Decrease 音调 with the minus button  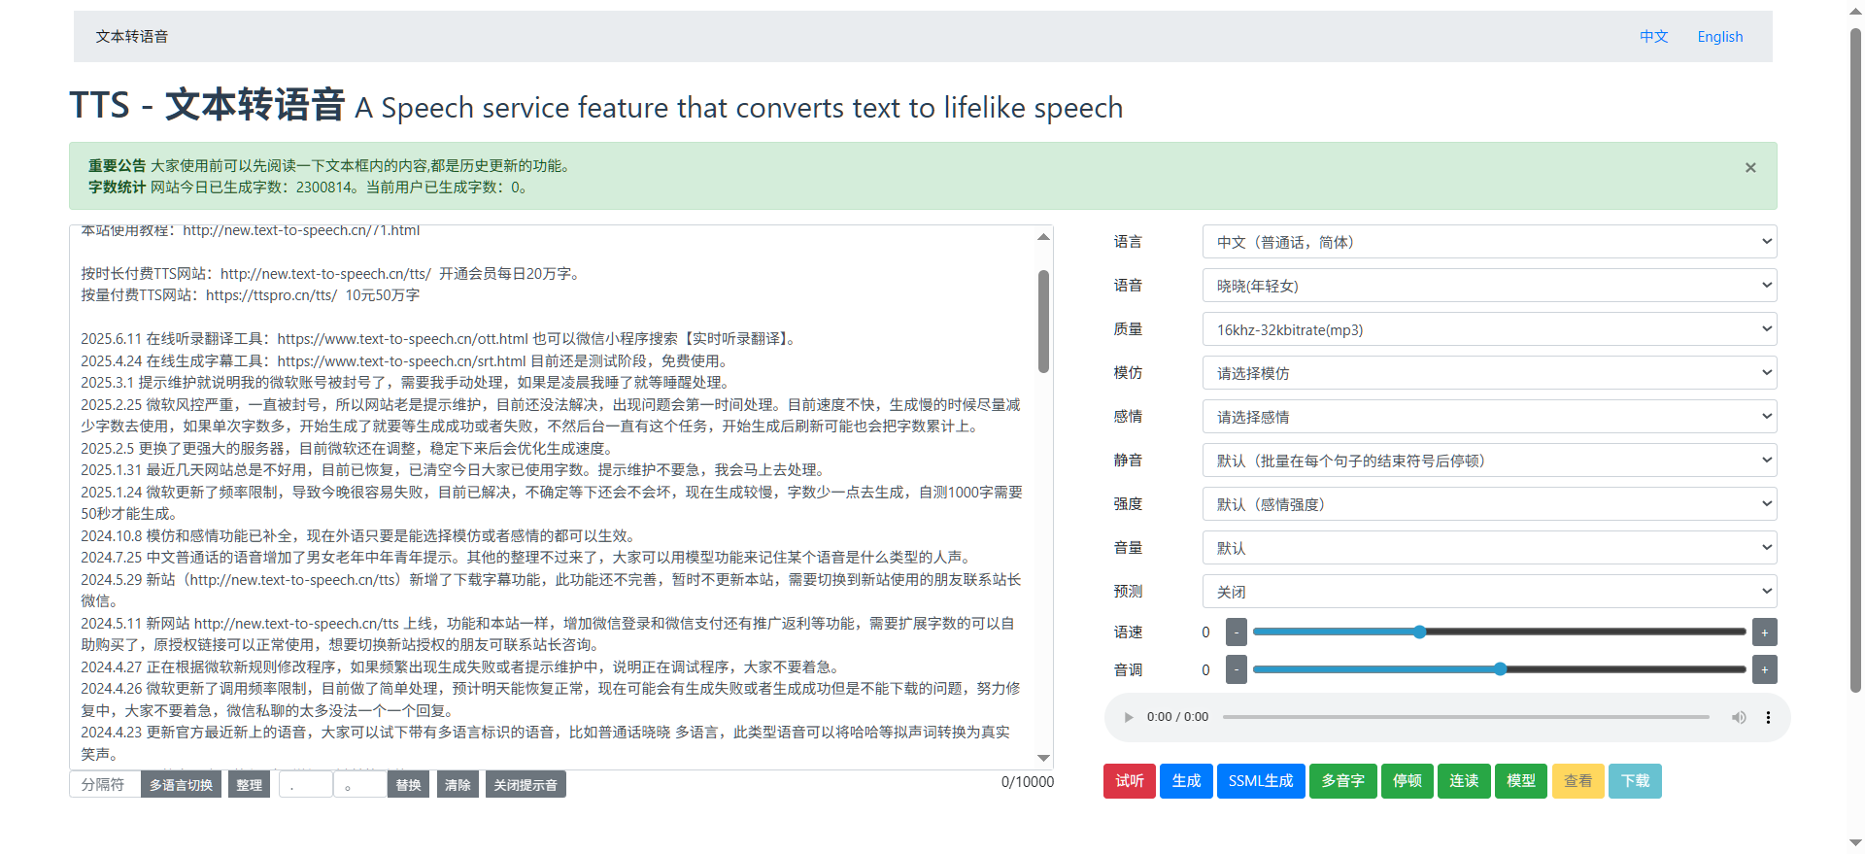pyautogui.click(x=1236, y=669)
